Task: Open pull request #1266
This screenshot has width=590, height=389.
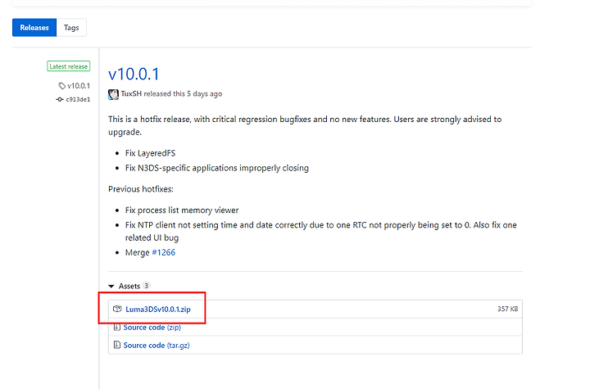Action: 164,252
